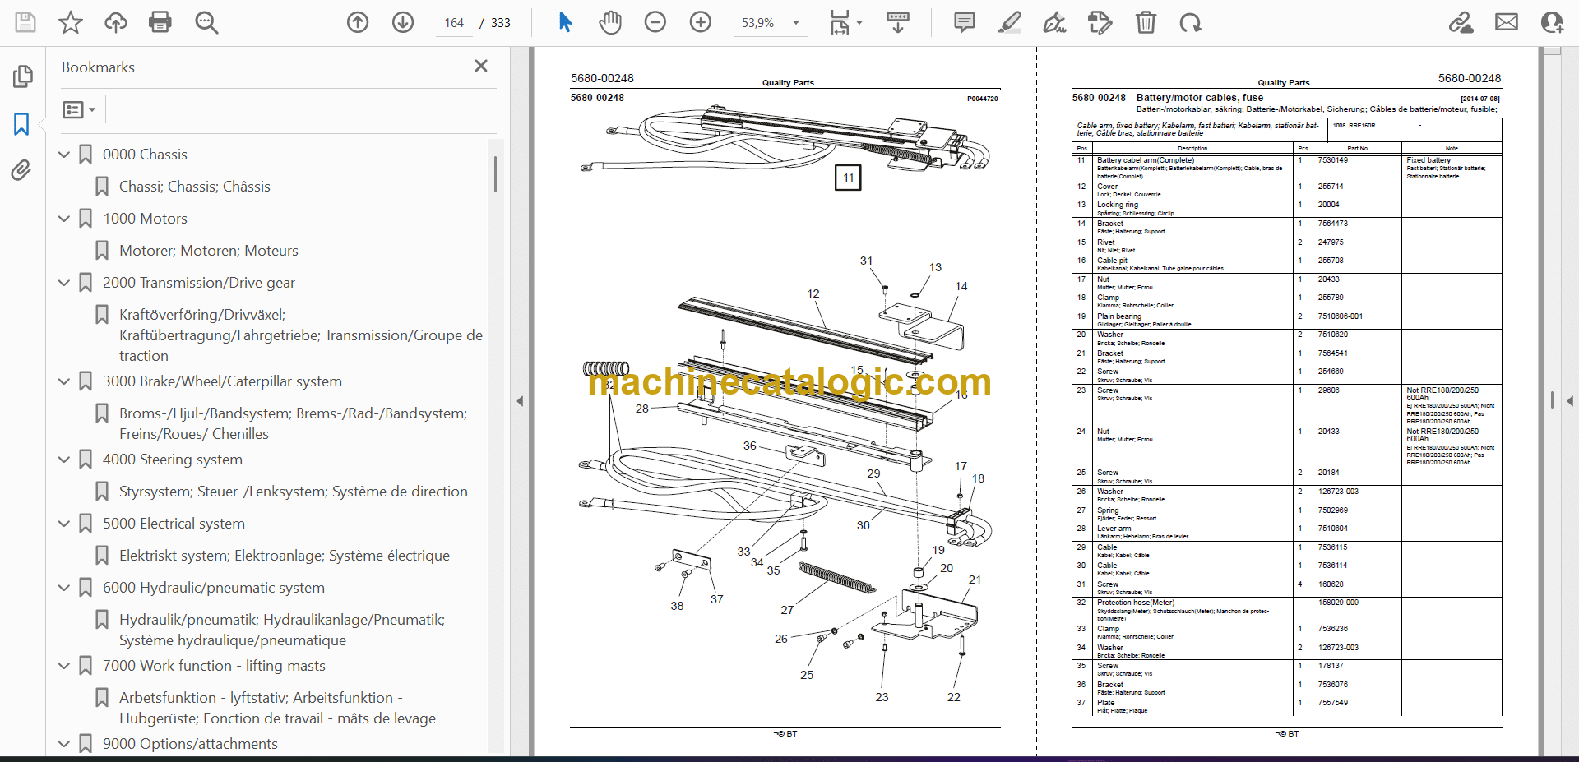
Task: Collapse the 6000 Hydraulic/pneumatic system bookmark
Action: (64, 588)
